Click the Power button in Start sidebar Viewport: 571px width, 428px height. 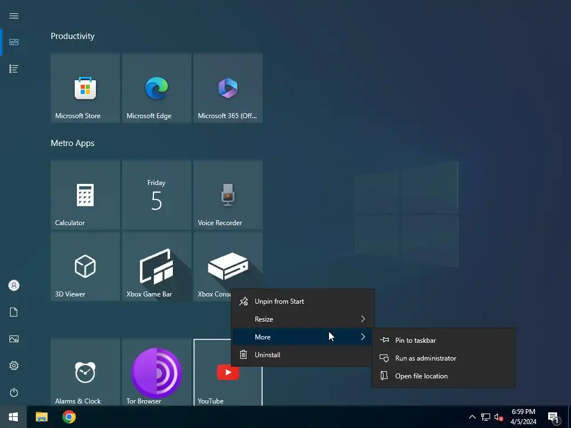pos(14,392)
